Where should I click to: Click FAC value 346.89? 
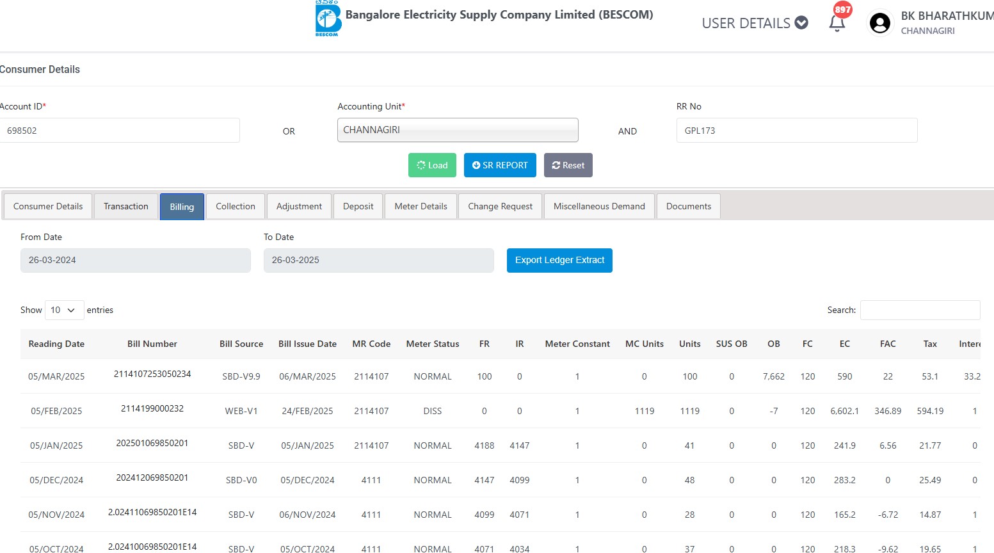click(x=888, y=411)
